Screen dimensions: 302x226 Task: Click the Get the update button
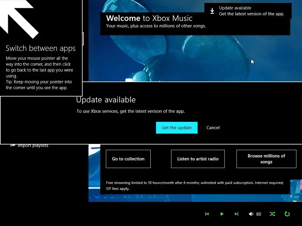177,128
